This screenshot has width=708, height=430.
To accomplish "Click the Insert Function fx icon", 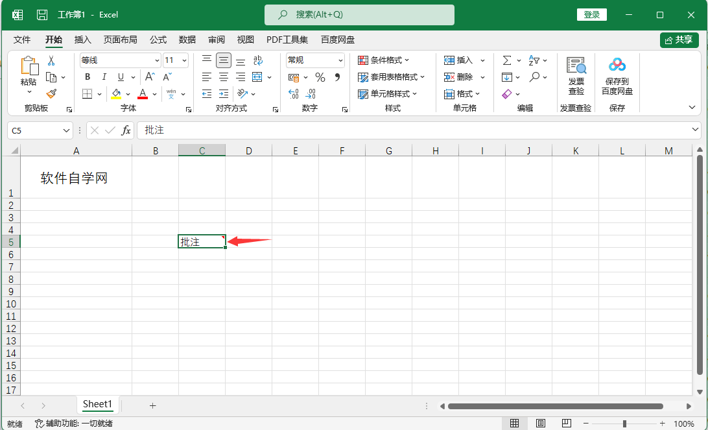I will click(x=126, y=130).
